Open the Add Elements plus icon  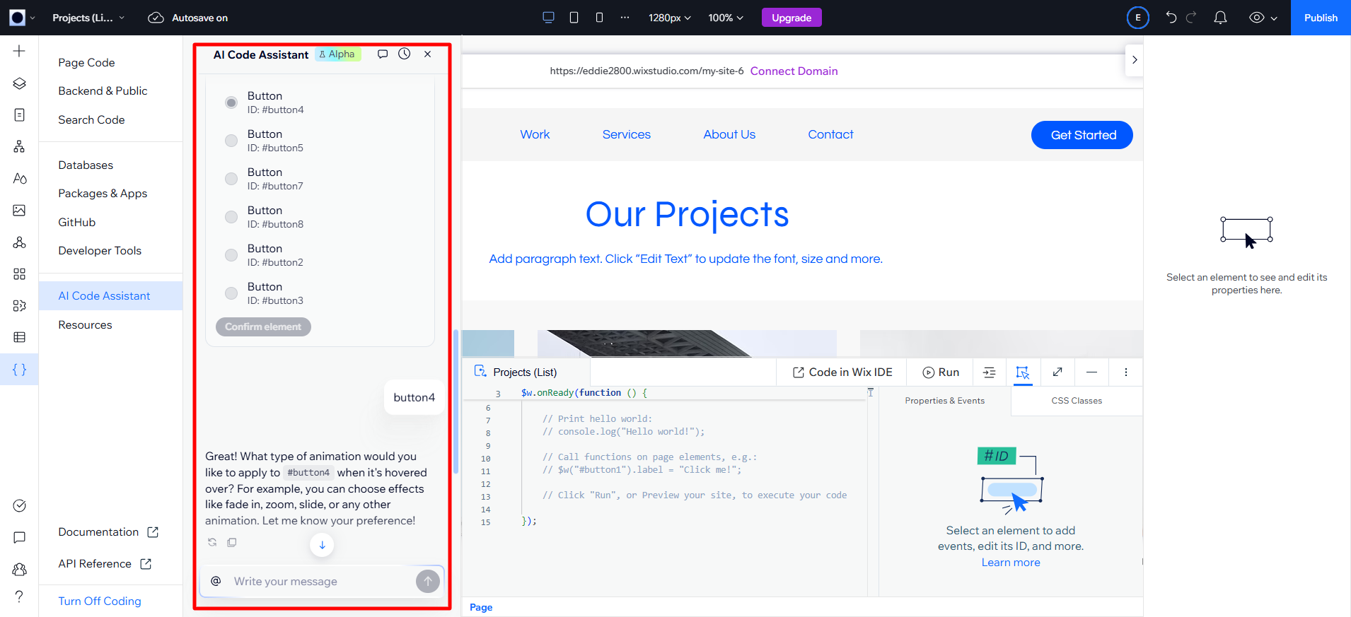pyautogui.click(x=19, y=51)
